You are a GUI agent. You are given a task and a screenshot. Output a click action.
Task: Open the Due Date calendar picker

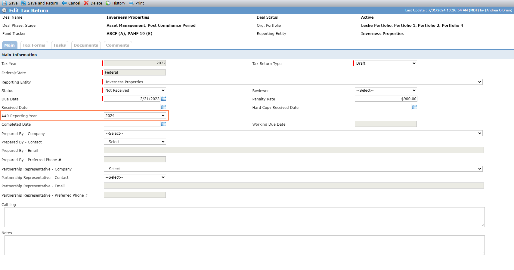(164, 99)
